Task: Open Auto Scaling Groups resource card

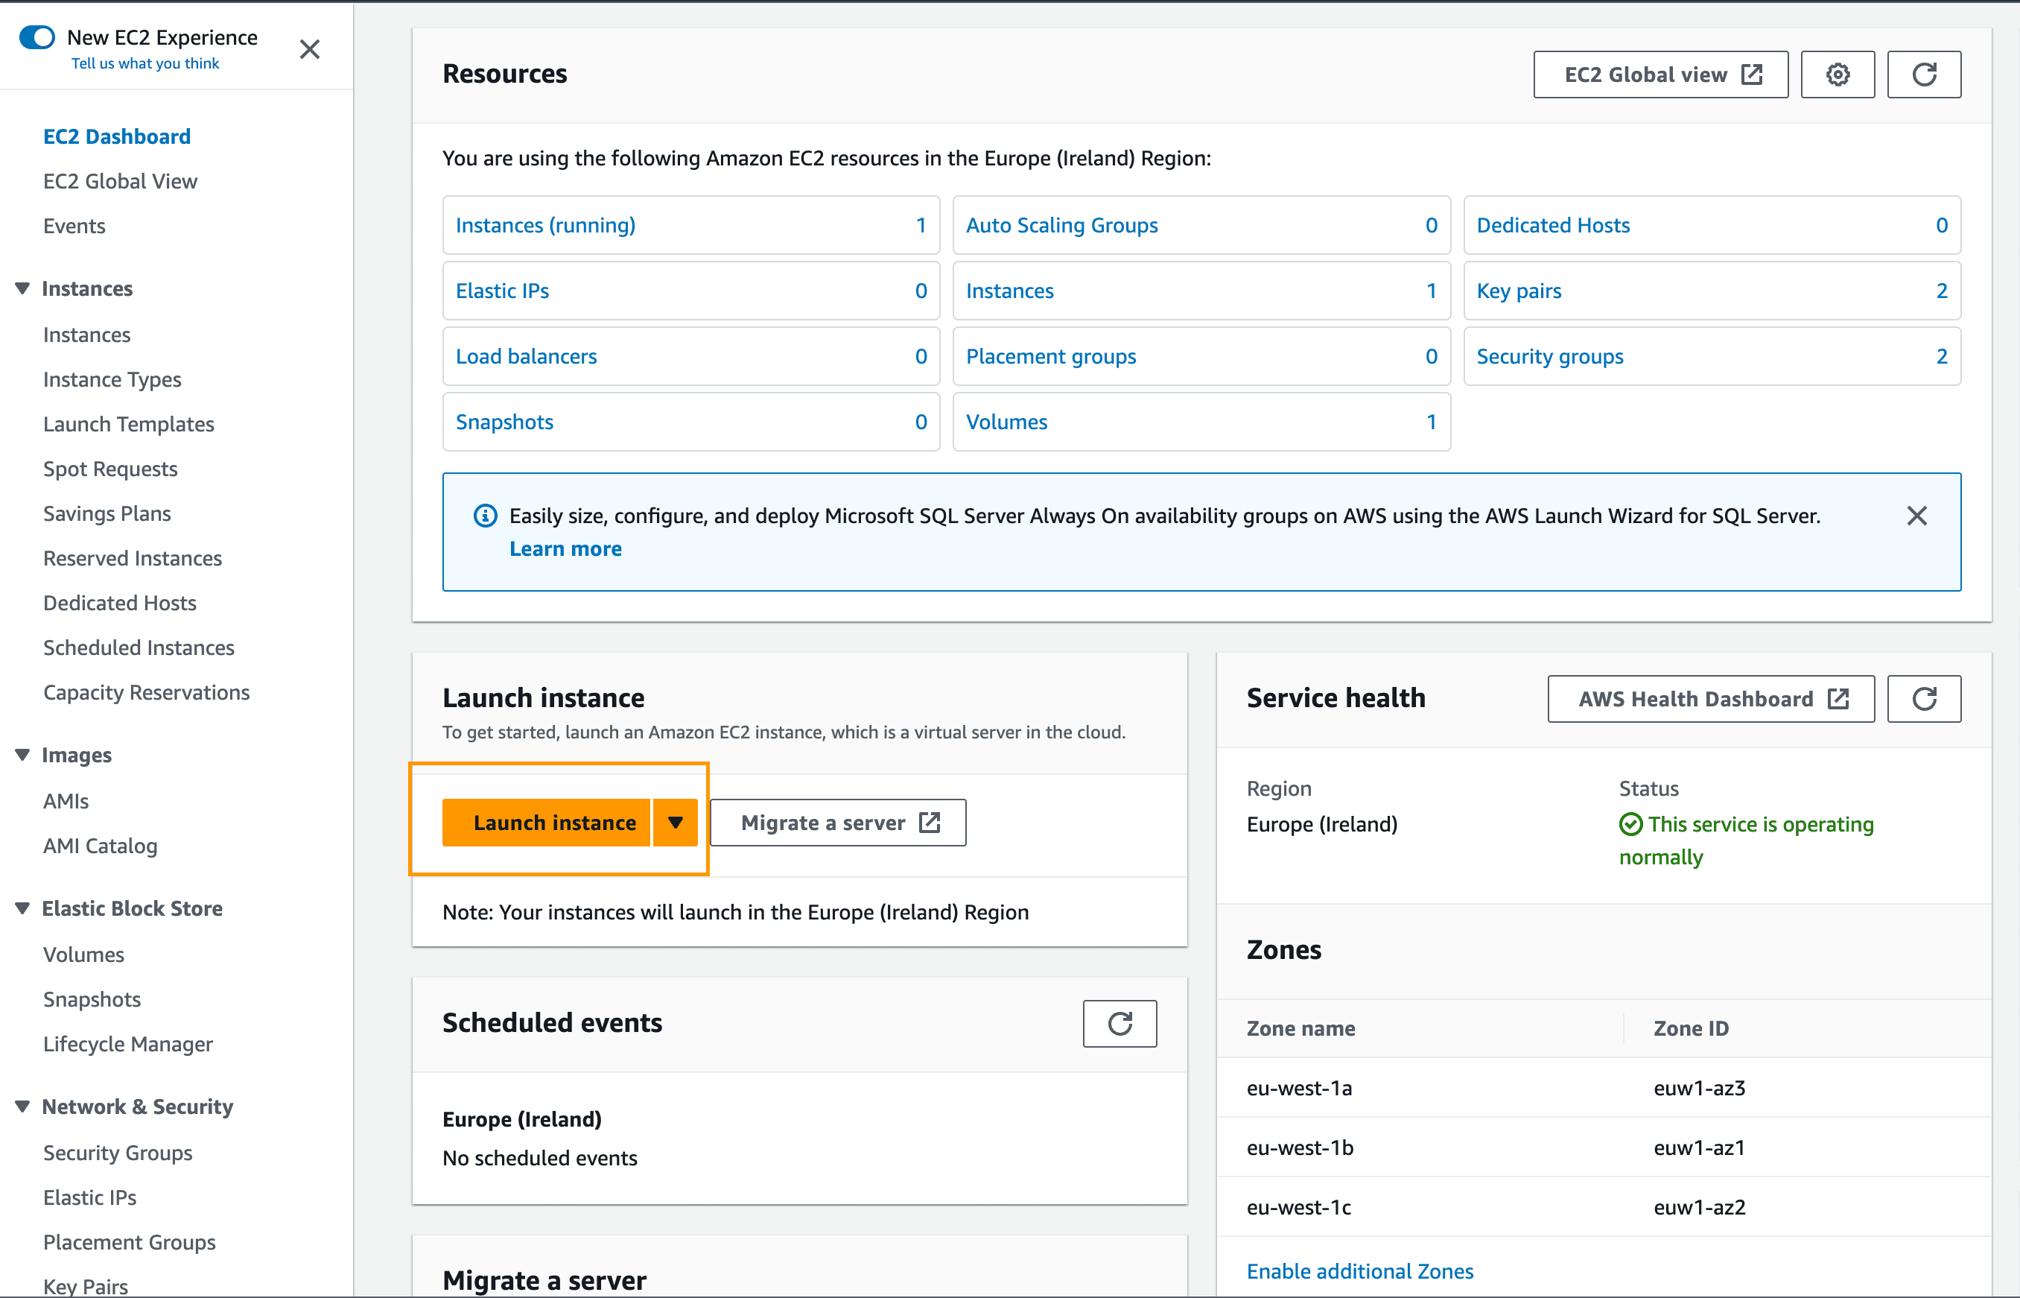Action: pos(1201,225)
